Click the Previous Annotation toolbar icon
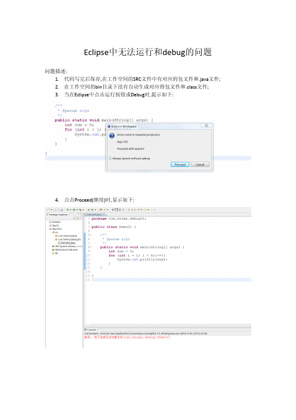Screen dimensions: 296x420 [x=135, y=210]
